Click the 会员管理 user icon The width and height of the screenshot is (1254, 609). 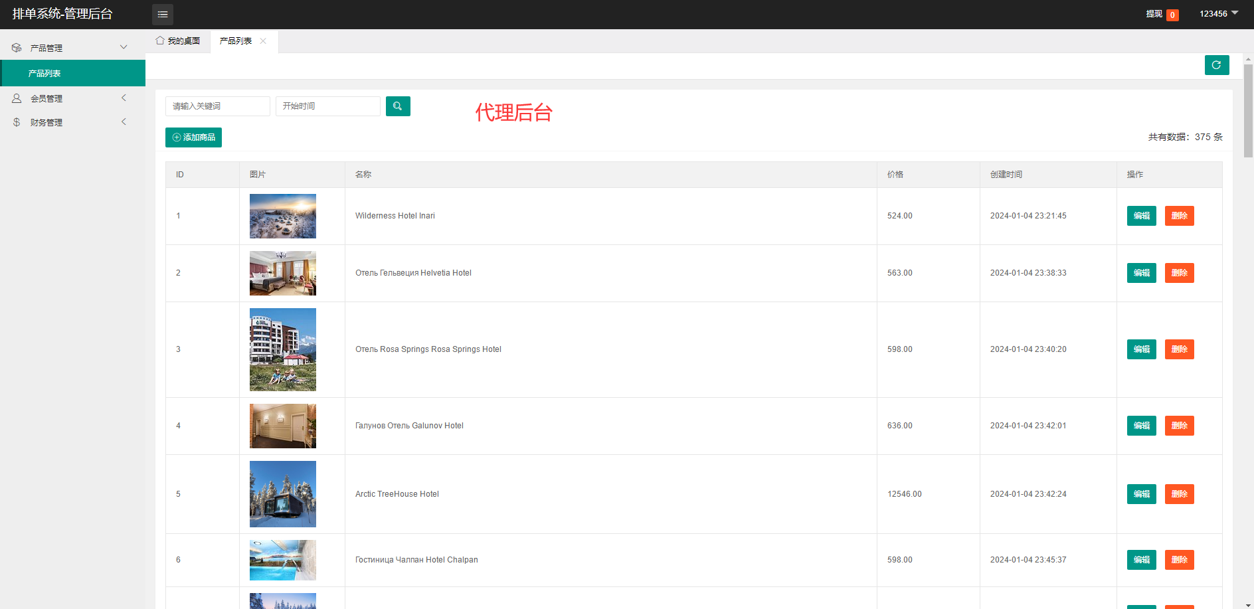(17, 98)
